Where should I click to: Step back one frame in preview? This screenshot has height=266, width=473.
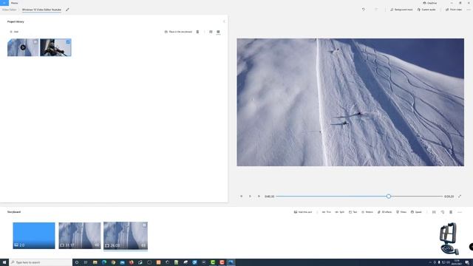[242, 197]
